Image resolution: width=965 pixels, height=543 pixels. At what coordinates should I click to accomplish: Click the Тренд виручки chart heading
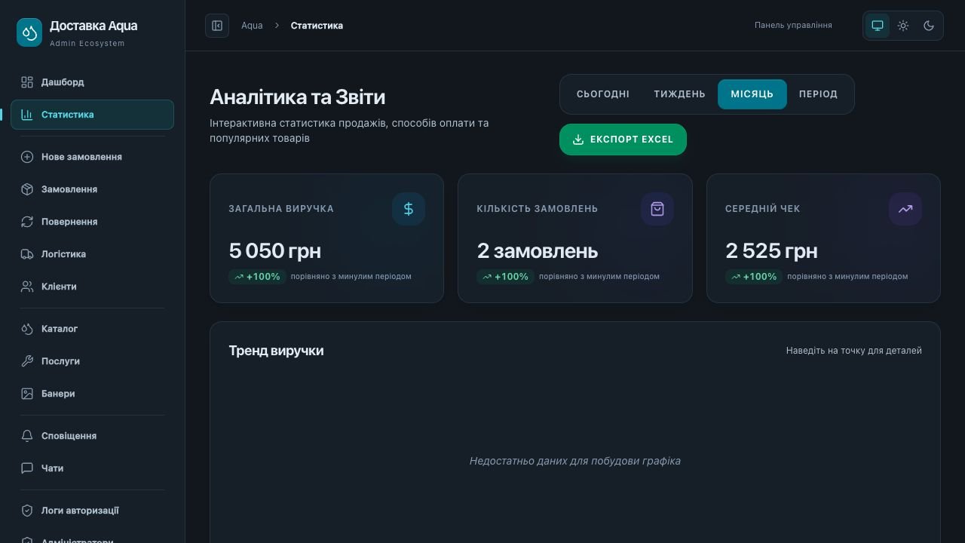click(276, 351)
